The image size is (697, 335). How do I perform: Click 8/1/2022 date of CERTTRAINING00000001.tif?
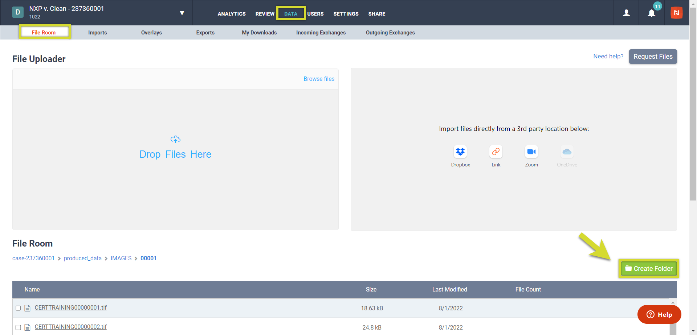(x=451, y=308)
